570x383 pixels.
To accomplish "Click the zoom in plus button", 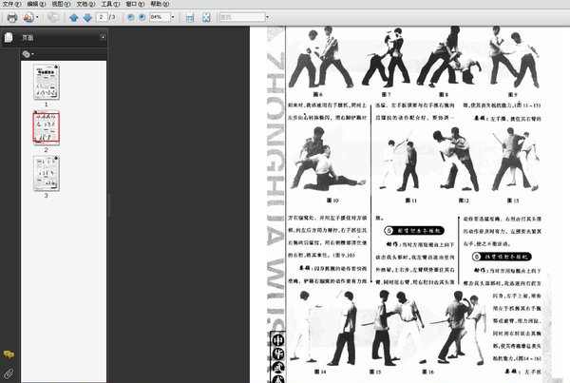I will (142, 17).
